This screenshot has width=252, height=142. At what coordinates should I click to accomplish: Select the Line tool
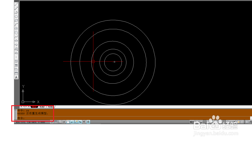pyautogui.click(x=16, y=4)
